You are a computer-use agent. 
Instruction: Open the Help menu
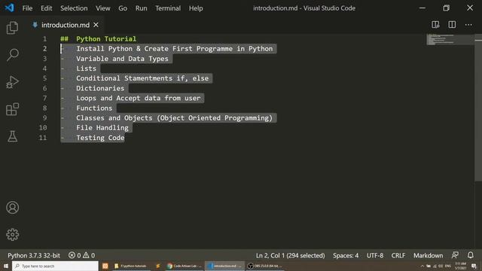pos(196,8)
